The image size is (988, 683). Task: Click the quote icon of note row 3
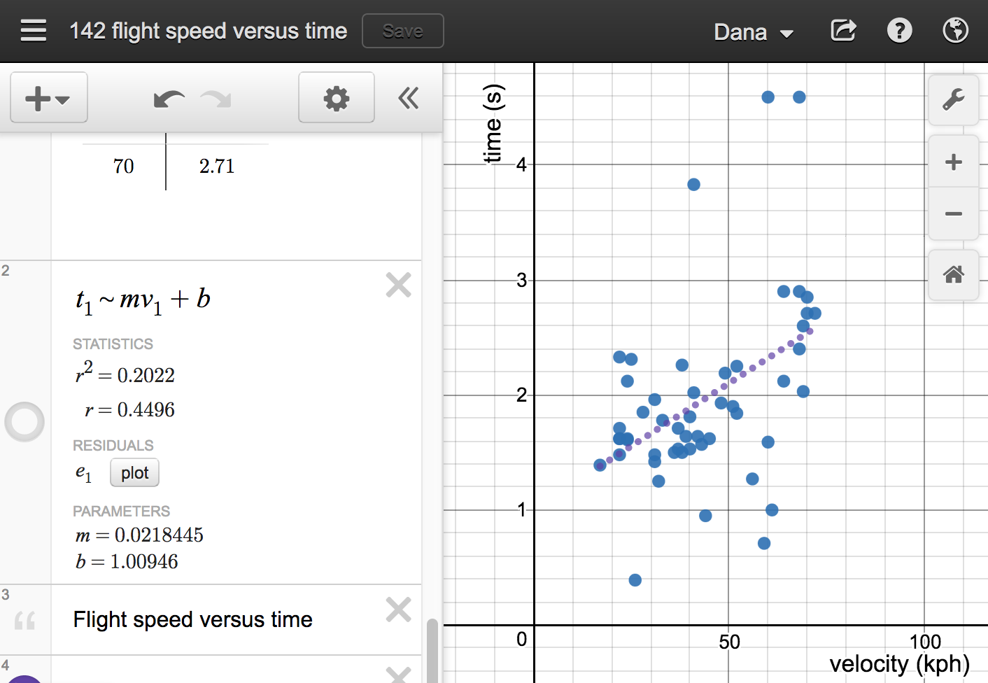[x=24, y=620]
